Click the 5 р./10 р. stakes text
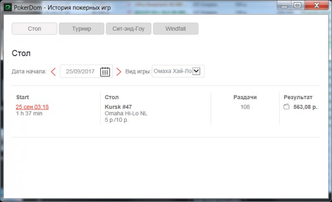This screenshot has width=332, height=202. [117, 120]
